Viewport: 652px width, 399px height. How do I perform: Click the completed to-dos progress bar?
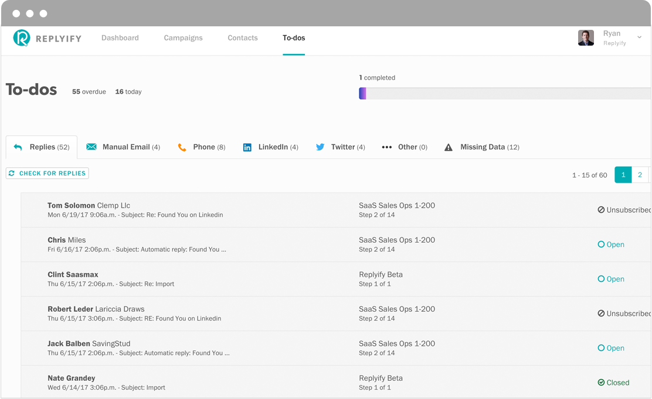point(505,94)
